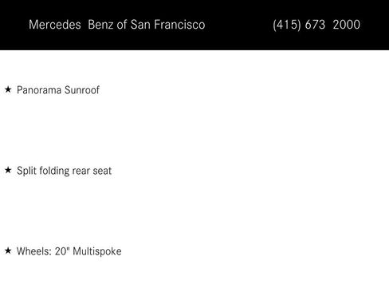Click the star bullet next to Split folding rear seat
The image size is (389, 292).
pos(8,170)
